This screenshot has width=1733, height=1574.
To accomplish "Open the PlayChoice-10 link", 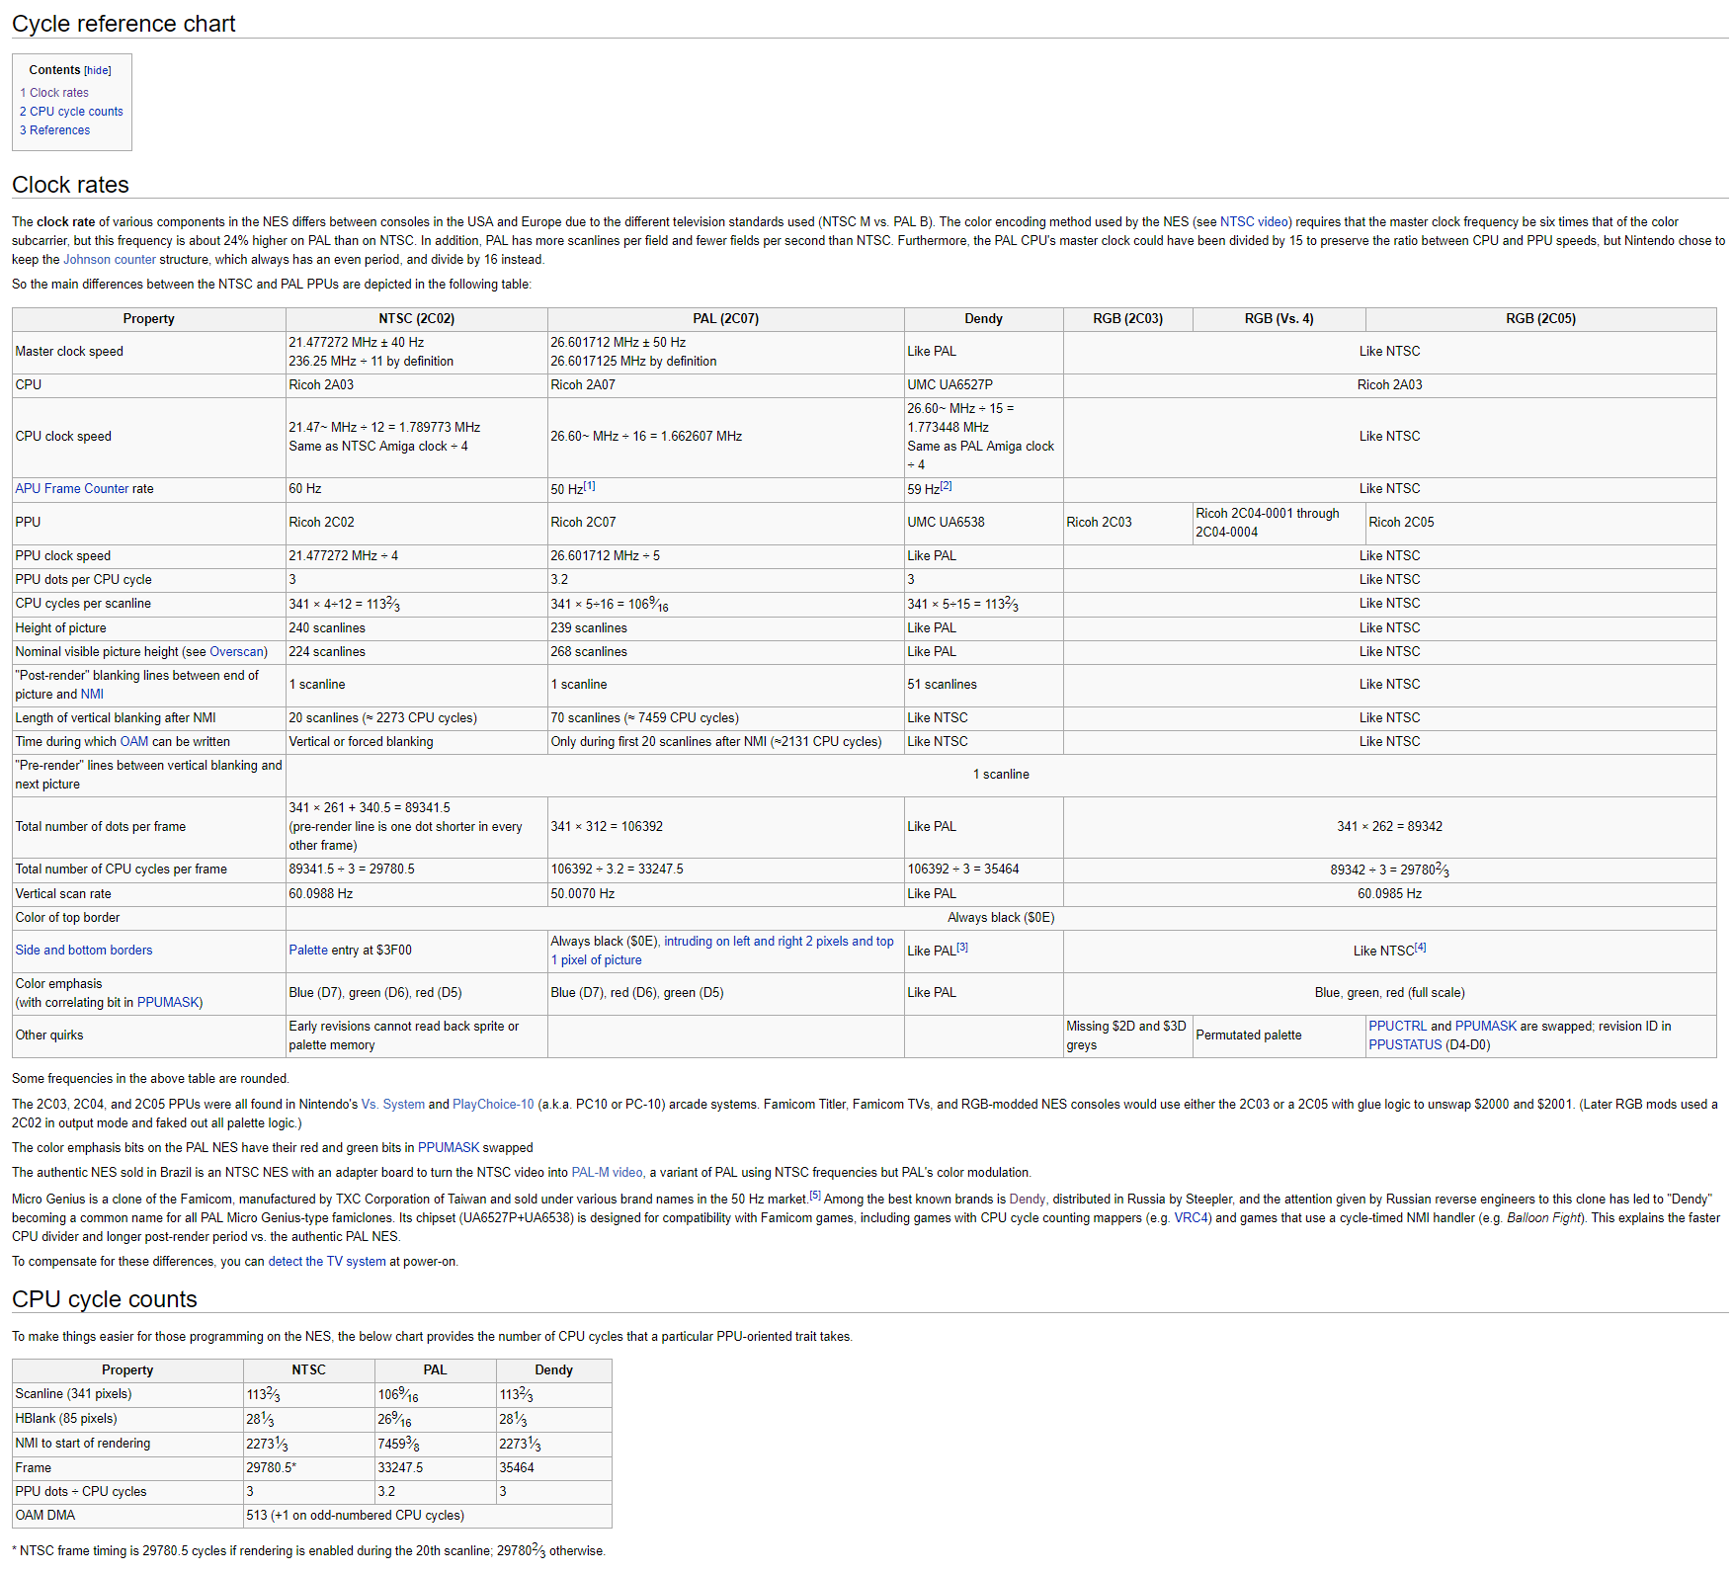I will (x=493, y=1105).
